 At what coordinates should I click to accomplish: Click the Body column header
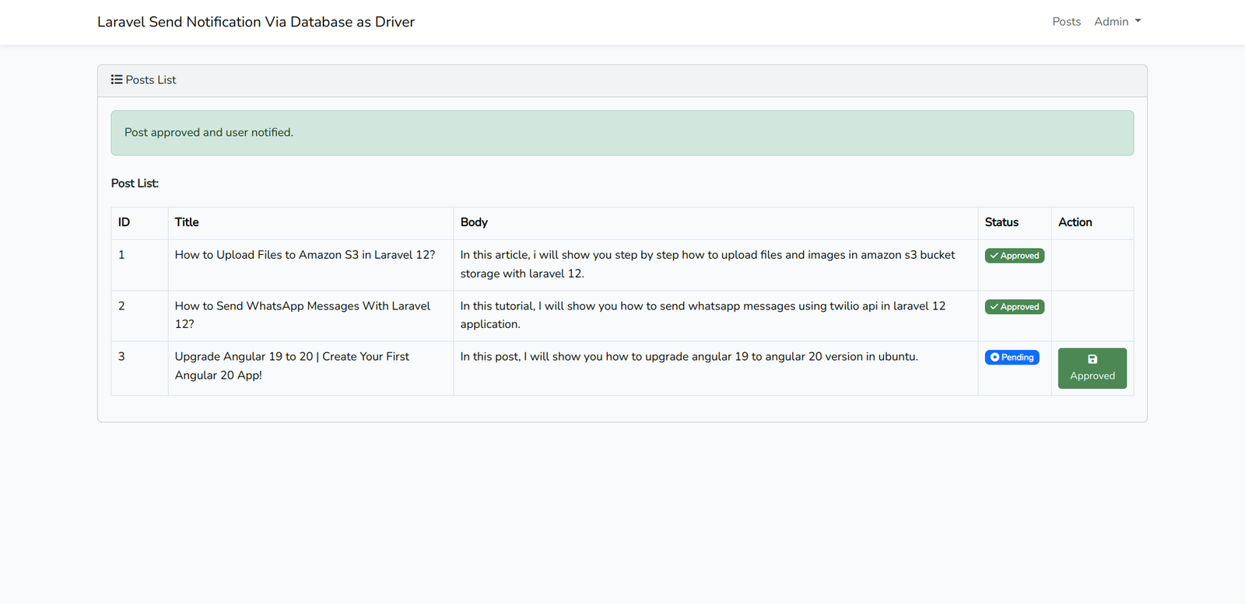pos(474,222)
